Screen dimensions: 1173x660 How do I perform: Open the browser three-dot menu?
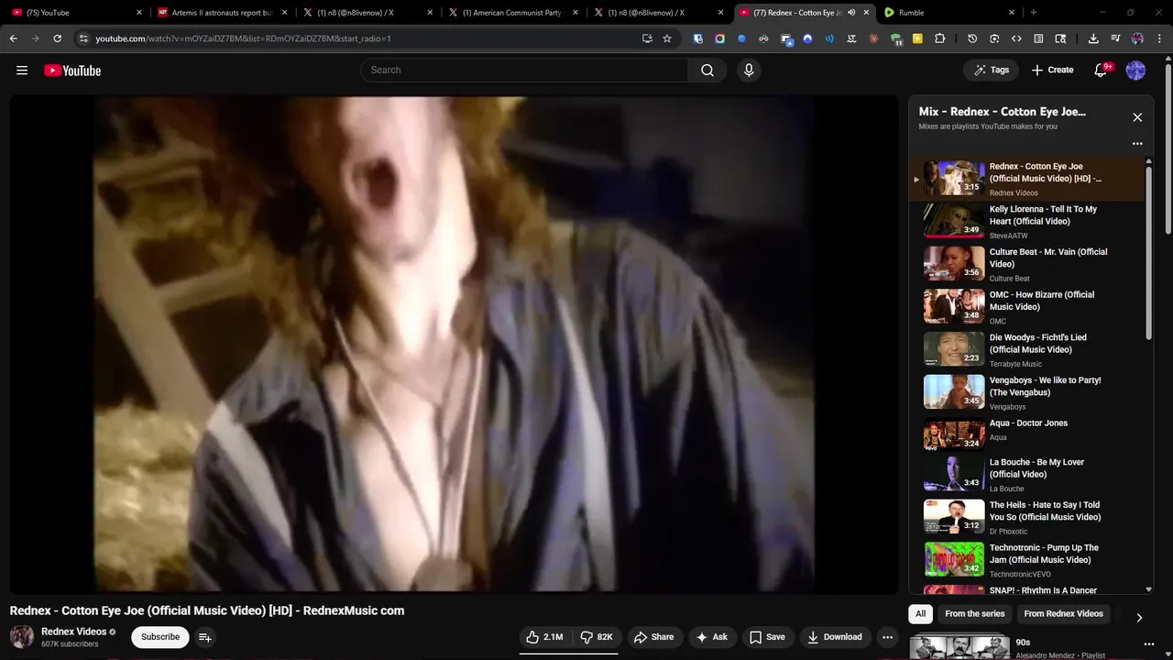(1159, 38)
